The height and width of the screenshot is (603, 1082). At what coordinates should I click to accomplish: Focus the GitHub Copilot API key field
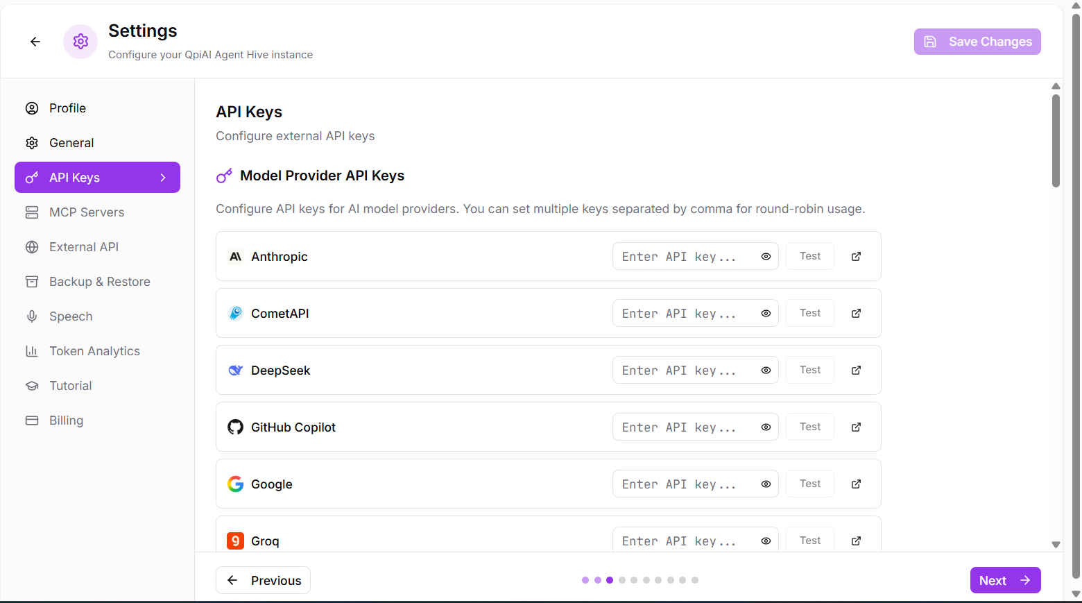click(683, 427)
